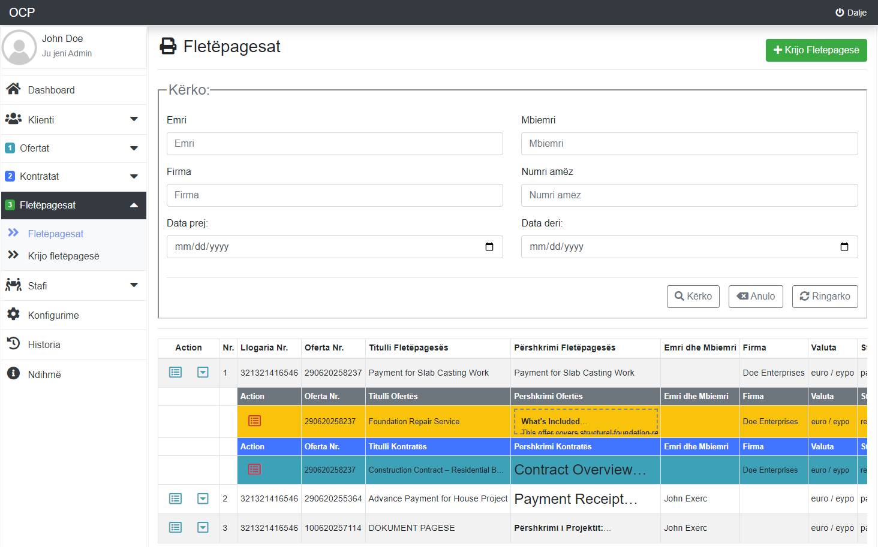Expand the Stafi menu arrow
Image resolution: width=878 pixels, height=547 pixels.
point(134,285)
